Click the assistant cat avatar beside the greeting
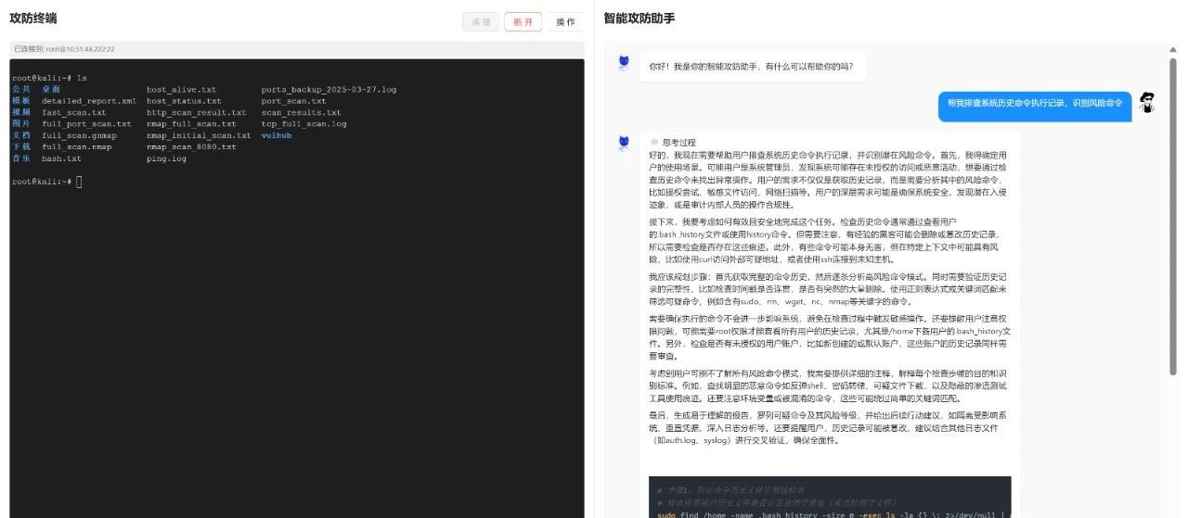This screenshot has width=1188, height=518. [625, 63]
